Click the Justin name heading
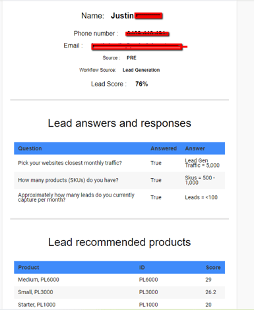254x310 pixels. pos(122,16)
